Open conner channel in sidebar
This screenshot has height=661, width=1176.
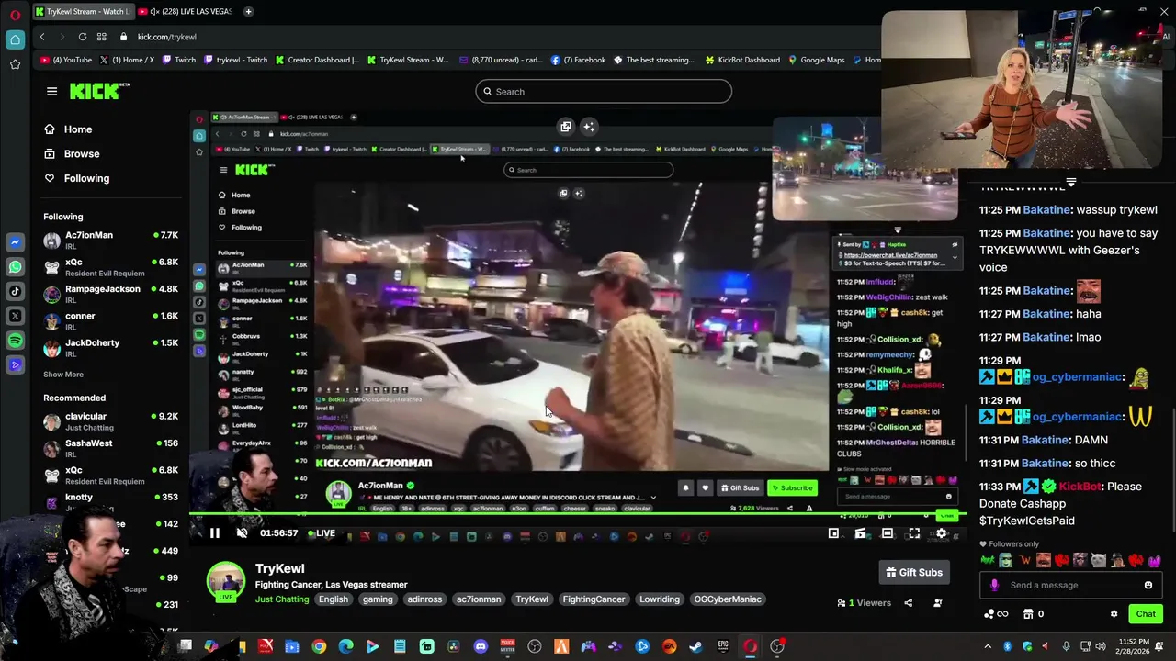pyautogui.click(x=110, y=321)
